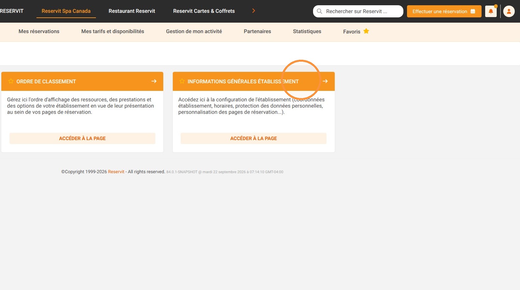Click the ORDRE DE CLASSEMENT card title
520x290 pixels.
click(x=46, y=81)
